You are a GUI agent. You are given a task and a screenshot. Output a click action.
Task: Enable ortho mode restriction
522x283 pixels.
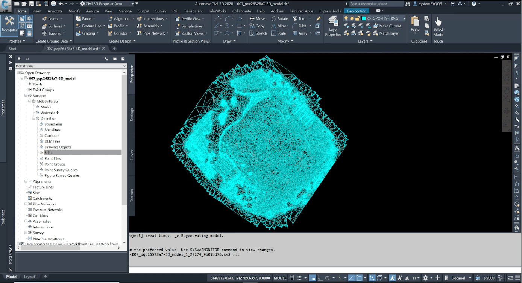click(x=320, y=278)
